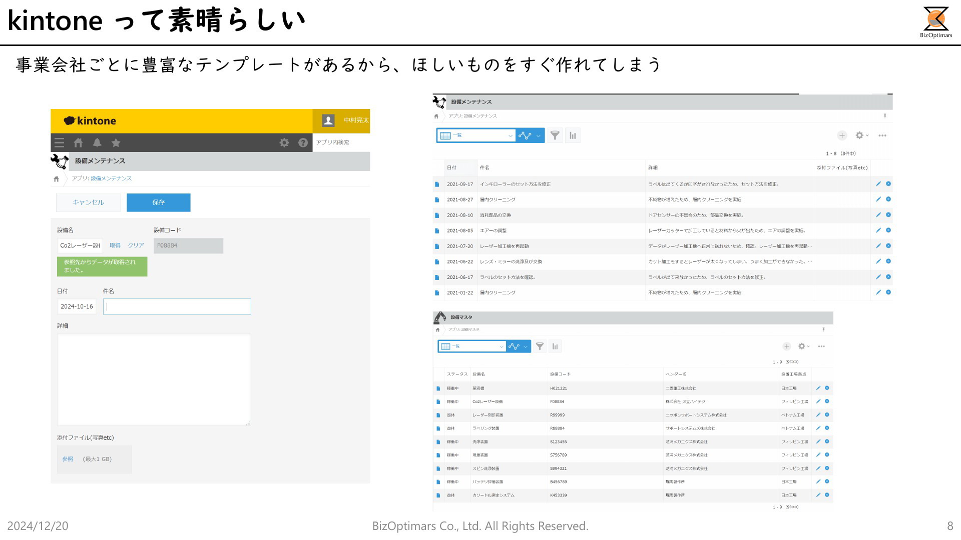Edit the 2021-09-17 record with pencil icon
The width and height of the screenshot is (961, 540).
(x=878, y=184)
